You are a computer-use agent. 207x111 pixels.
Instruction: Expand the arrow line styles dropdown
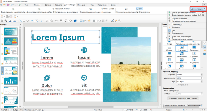34,21
